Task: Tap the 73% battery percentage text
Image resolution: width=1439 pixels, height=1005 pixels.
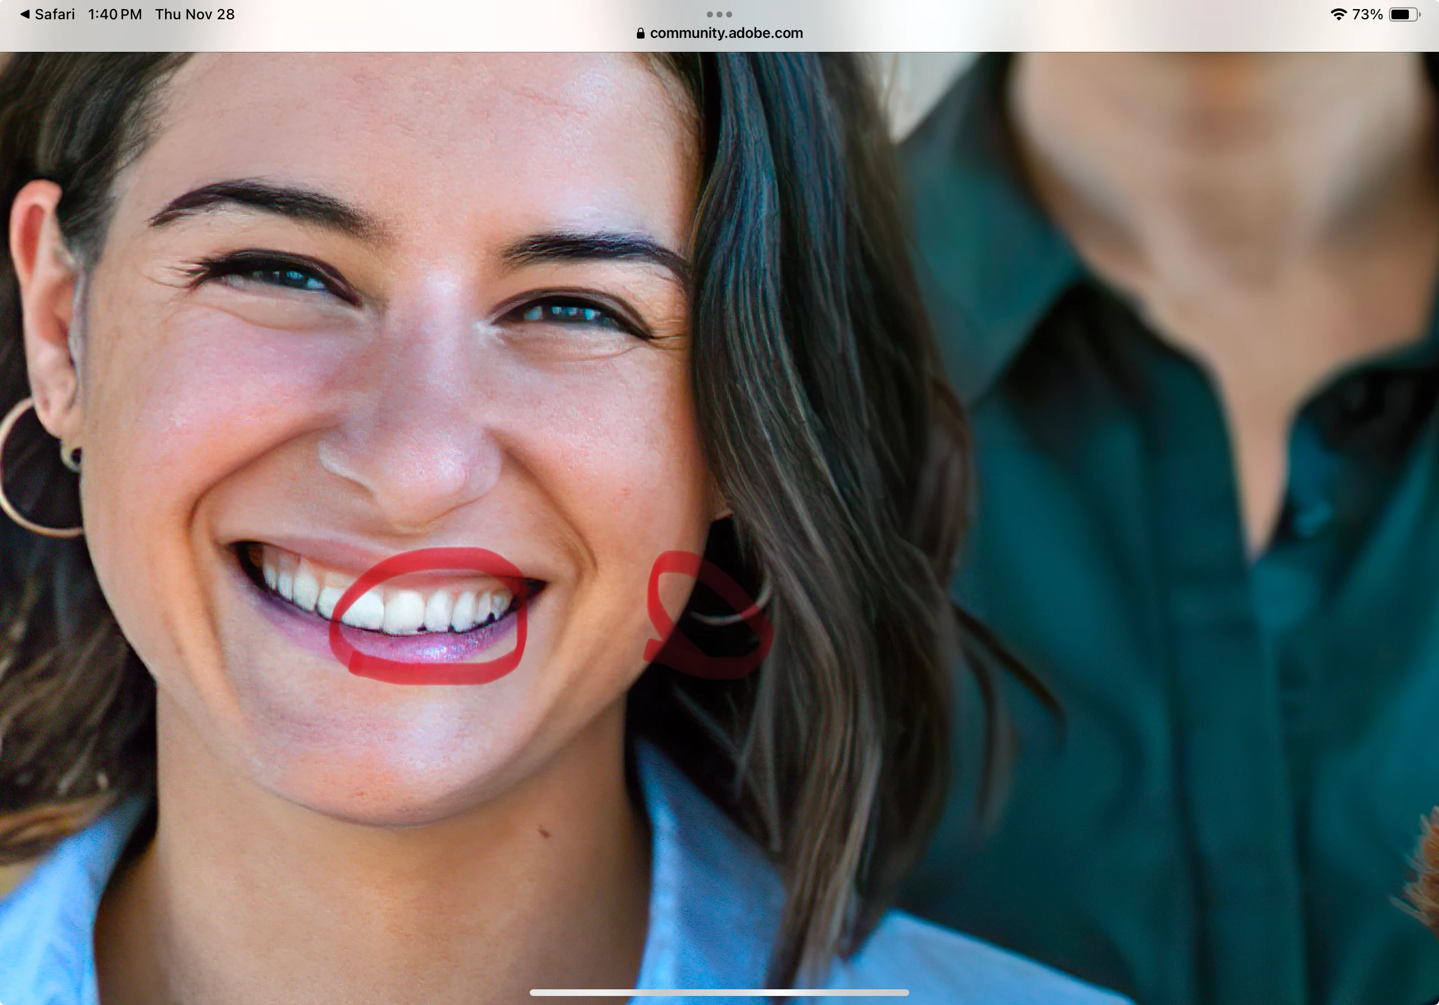Action: (x=1367, y=14)
